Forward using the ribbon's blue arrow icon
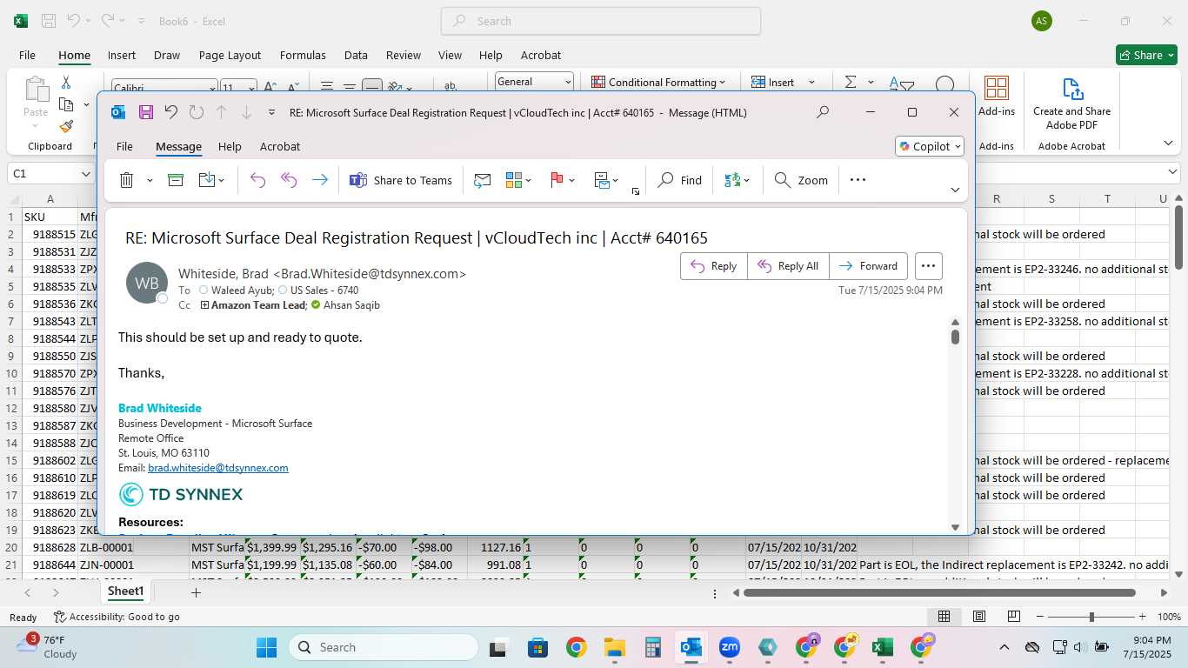Screen dimensions: 1188x668 pos(320,180)
